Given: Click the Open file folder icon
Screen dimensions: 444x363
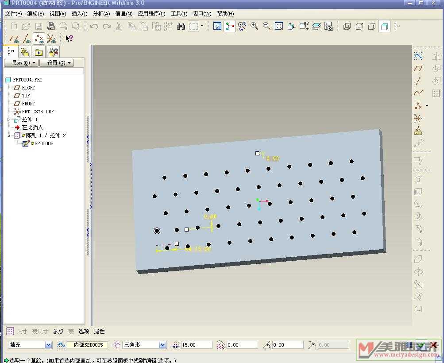Looking at the screenshot, I should click(x=26, y=26).
